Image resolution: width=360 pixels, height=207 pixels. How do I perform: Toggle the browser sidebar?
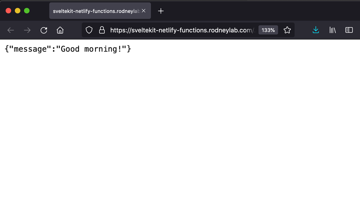click(x=349, y=30)
